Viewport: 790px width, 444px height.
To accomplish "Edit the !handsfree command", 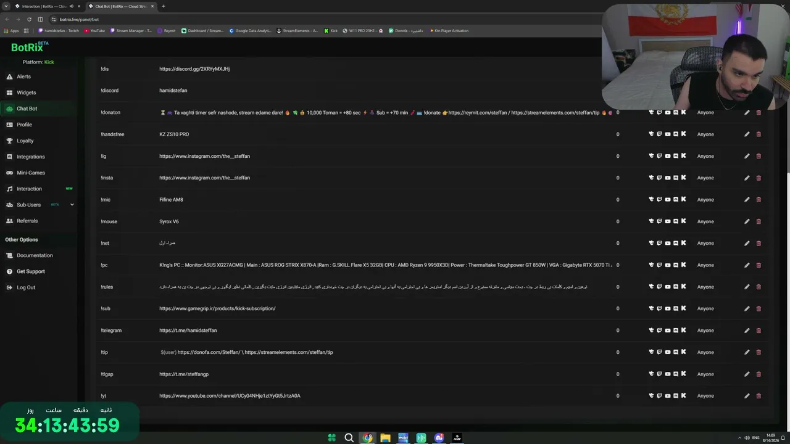I will click(747, 134).
